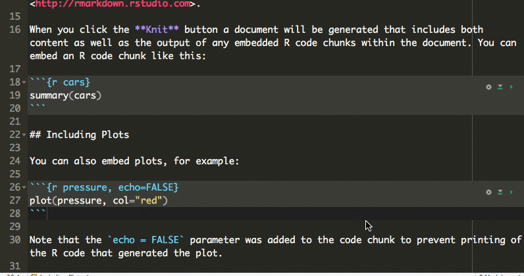The image size is (524, 276).
Task: Run the cars chunk with green play arrow
Action: (x=511, y=87)
